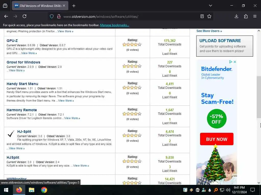Viewport: 261px width, 195px height.
Task: Rate Growl for Windows with stars
Action: pyautogui.click(x=132, y=66)
